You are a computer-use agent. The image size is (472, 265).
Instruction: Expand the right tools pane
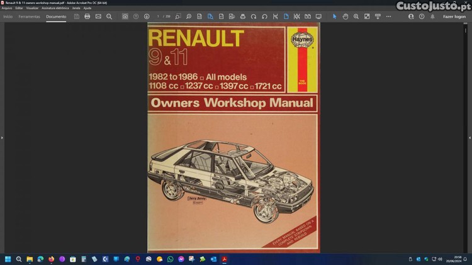pos(469,137)
